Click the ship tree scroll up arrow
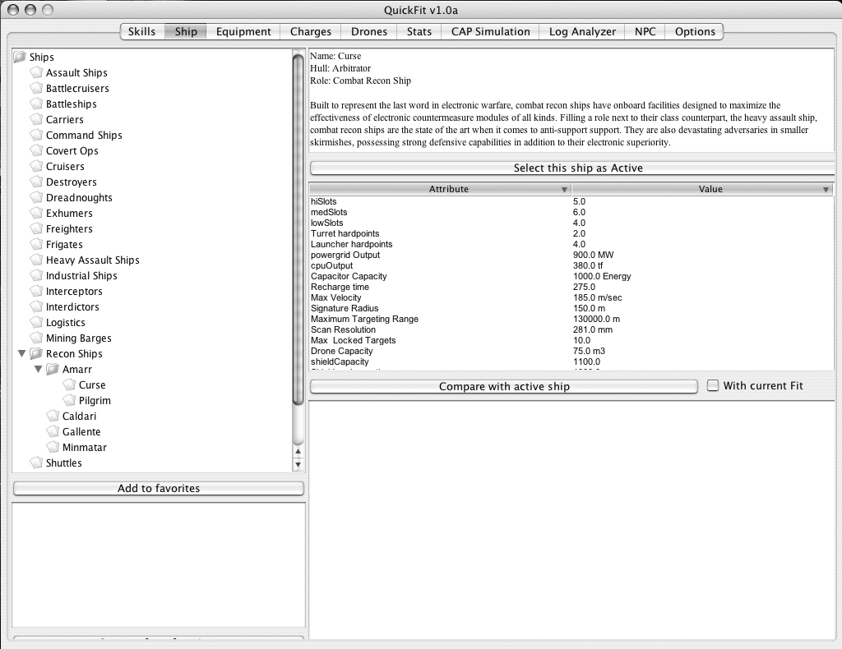The height and width of the screenshot is (649, 842). pyautogui.click(x=298, y=452)
